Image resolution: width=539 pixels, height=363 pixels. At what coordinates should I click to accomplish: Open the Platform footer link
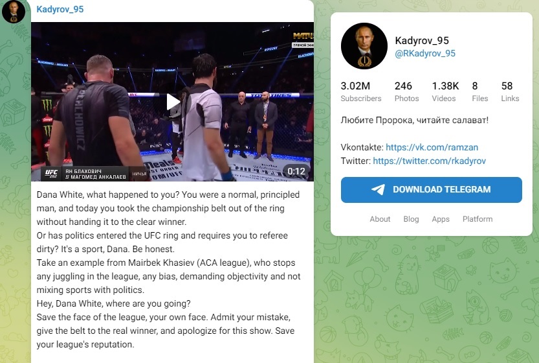click(478, 219)
